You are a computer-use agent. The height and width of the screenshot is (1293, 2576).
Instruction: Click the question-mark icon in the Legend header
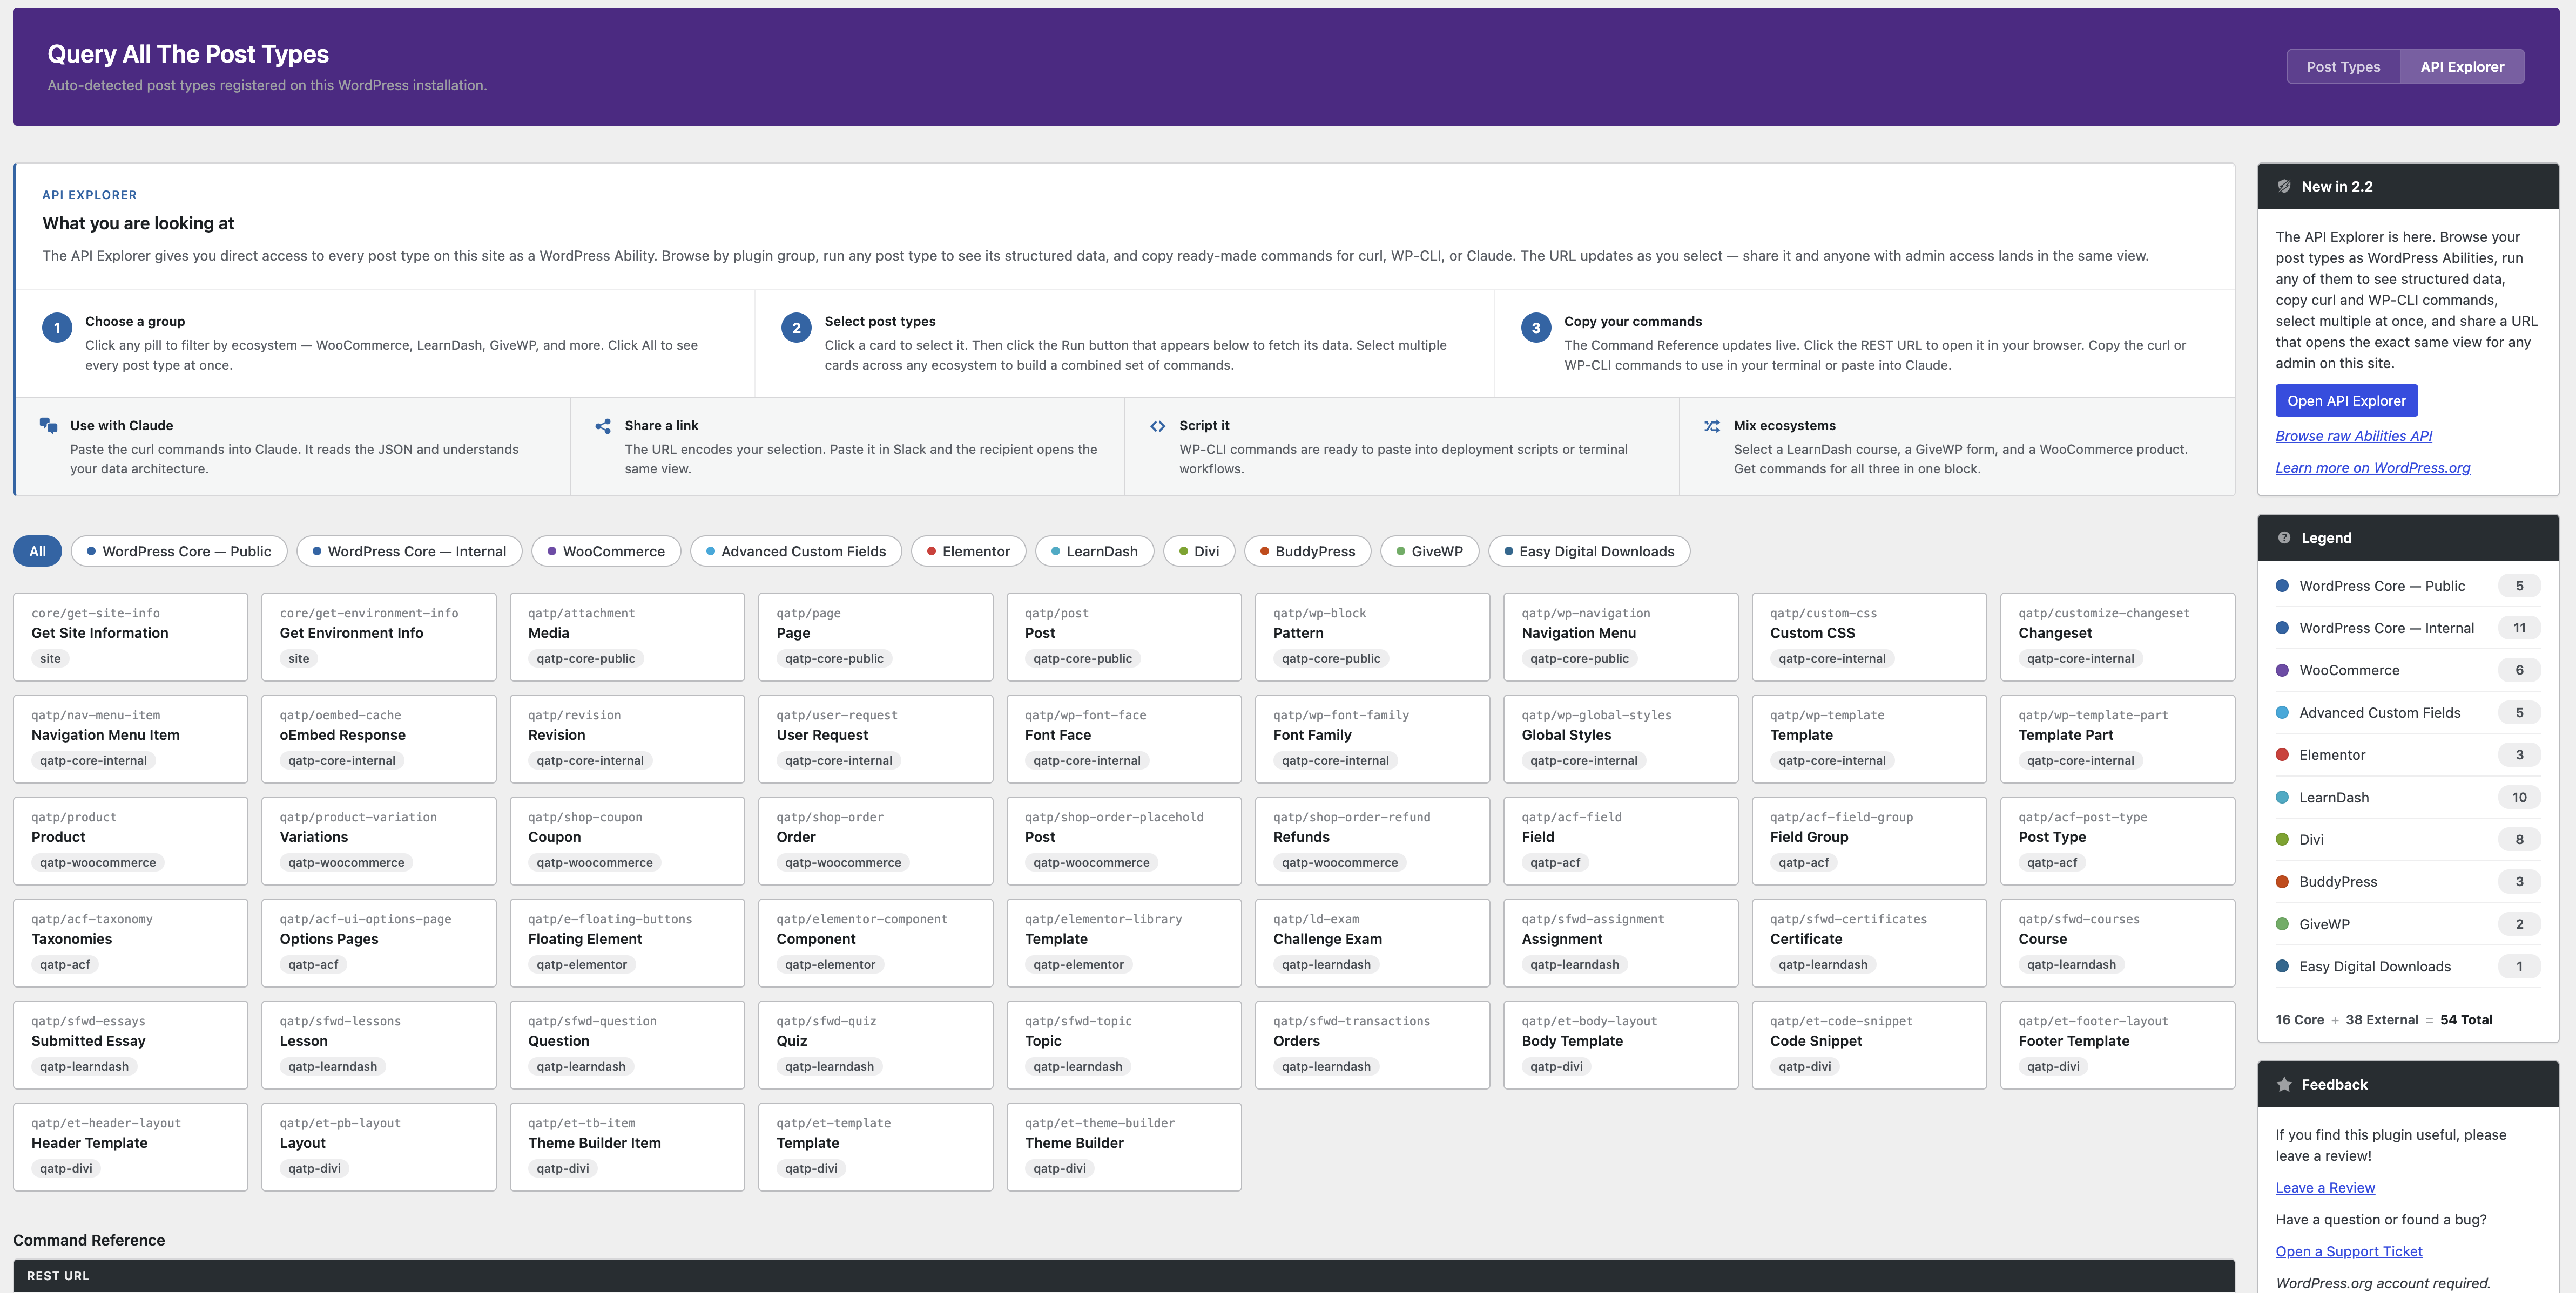tap(2285, 536)
